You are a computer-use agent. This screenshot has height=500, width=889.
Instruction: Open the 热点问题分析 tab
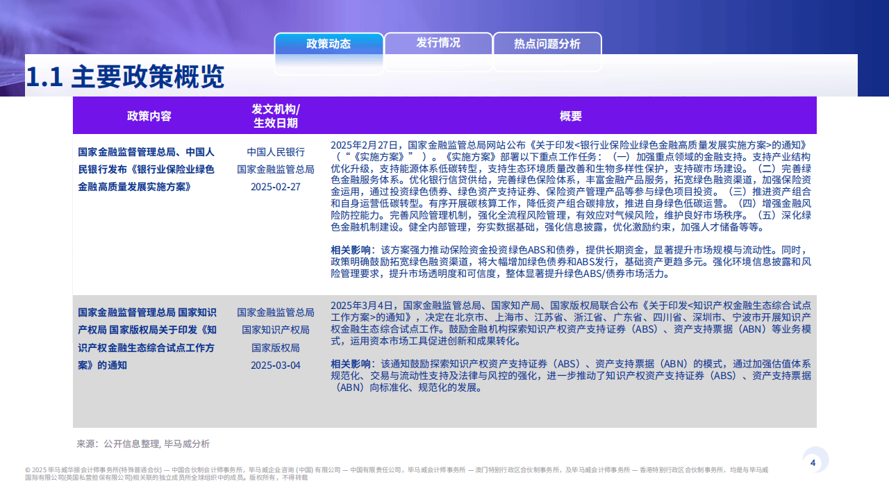pyautogui.click(x=547, y=42)
